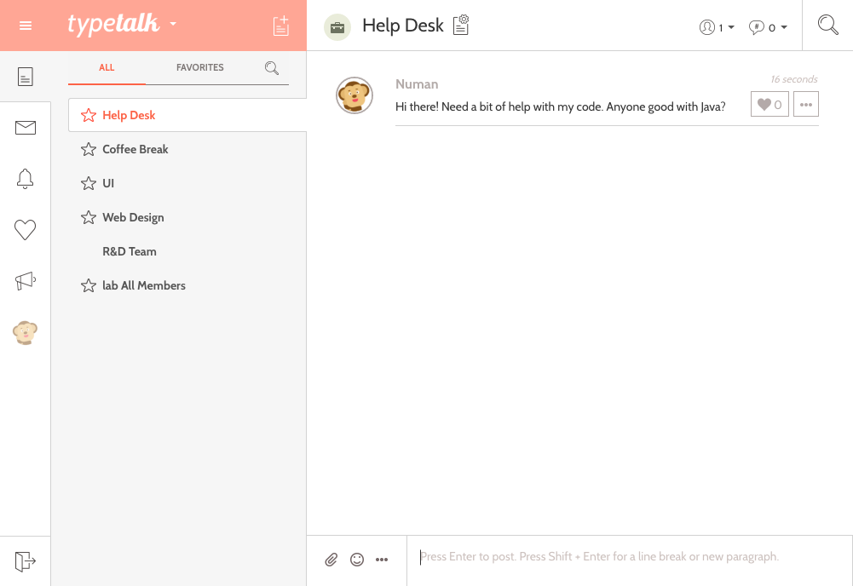The width and height of the screenshot is (853, 586).
Task: Open the emoji picker smiley icon
Action: pyautogui.click(x=357, y=560)
